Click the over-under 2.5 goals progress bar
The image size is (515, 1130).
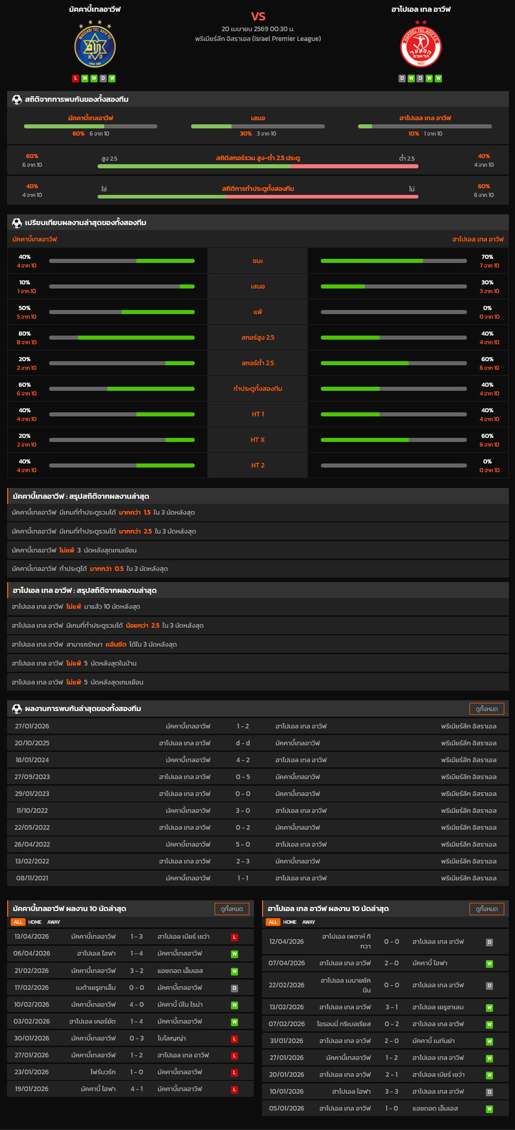point(257,166)
